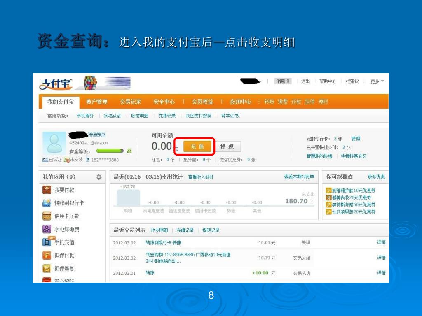Screen dimensions: 422x316
Task: Click 查看本期对账单 link
Action: pyautogui.click(x=299, y=177)
